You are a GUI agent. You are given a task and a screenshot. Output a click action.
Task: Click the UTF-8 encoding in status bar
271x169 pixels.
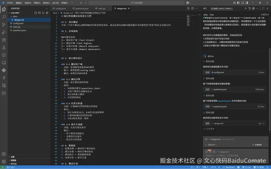point(213,167)
